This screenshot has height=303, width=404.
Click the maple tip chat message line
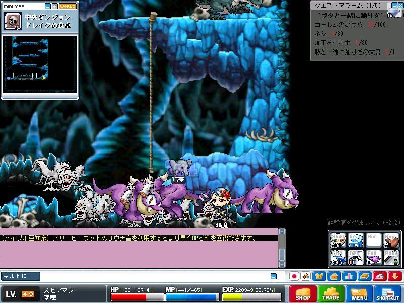click(x=129, y=238)
